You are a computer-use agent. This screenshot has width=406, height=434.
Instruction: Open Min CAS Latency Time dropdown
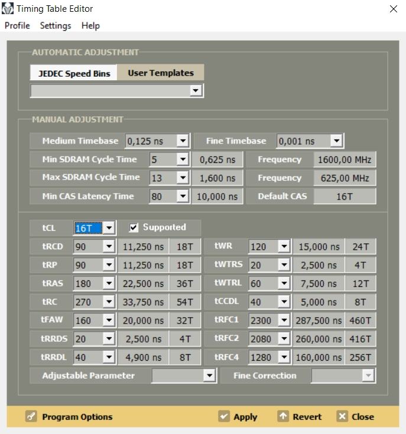[x=183, y=196]
